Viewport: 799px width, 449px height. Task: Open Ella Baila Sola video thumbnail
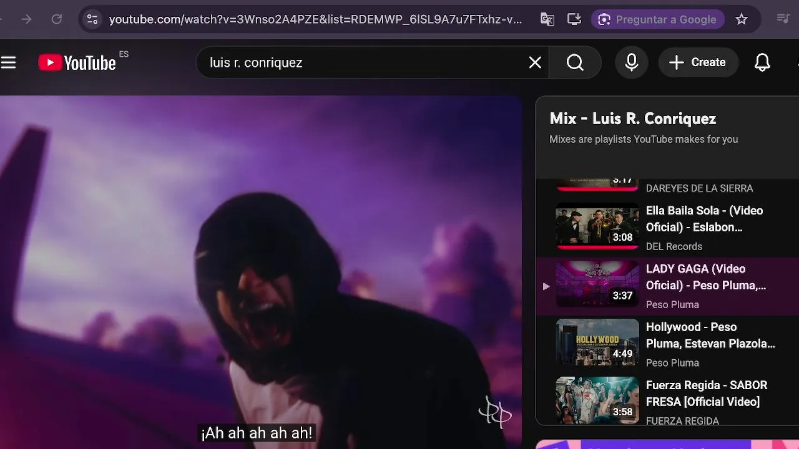tap(597, 227)
